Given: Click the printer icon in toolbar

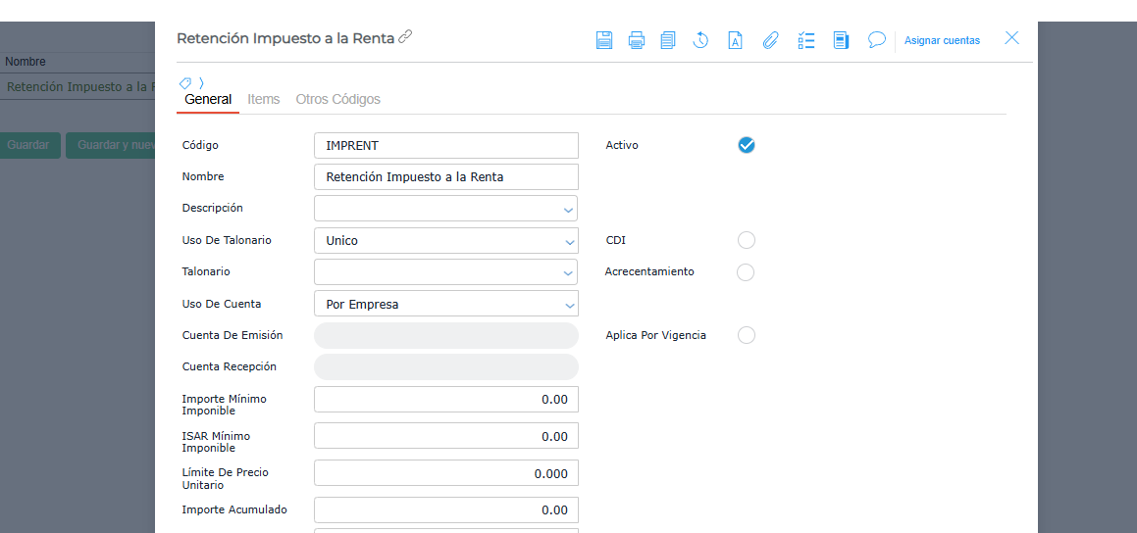Looking at the screenshot, I should tap(637, 40).
